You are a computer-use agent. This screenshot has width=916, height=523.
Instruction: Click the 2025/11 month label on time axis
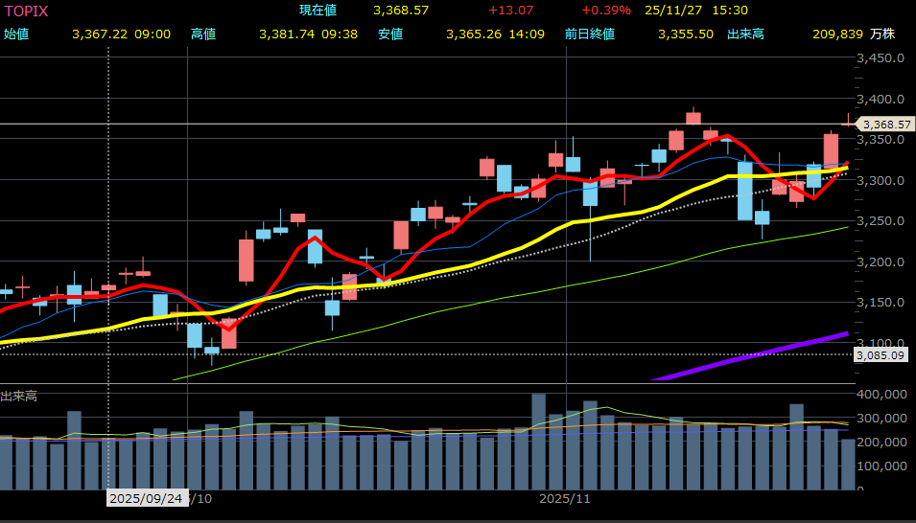point(565,499)
